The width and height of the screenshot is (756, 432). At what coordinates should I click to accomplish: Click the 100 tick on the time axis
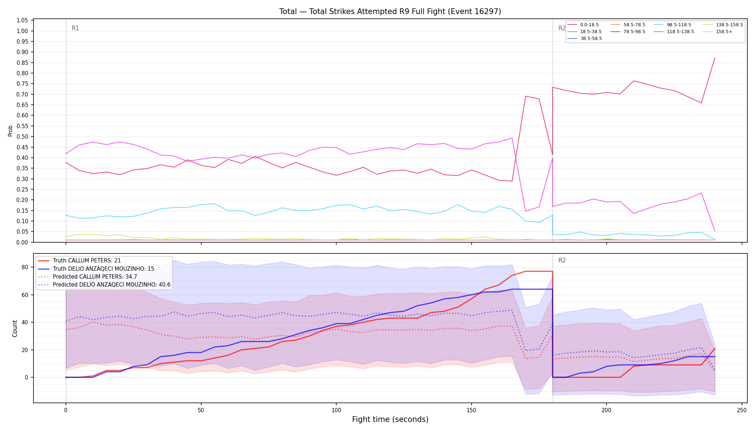coord(336,410)
